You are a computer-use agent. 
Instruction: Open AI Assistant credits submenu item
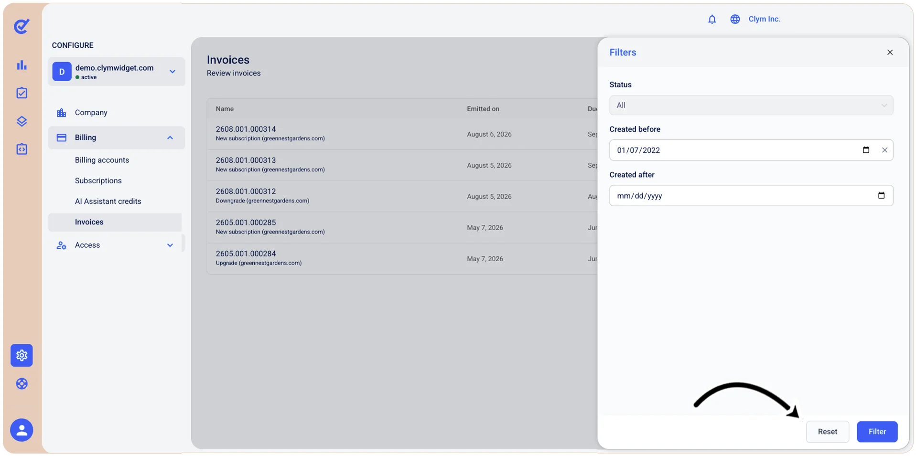(x=108, y=201)
